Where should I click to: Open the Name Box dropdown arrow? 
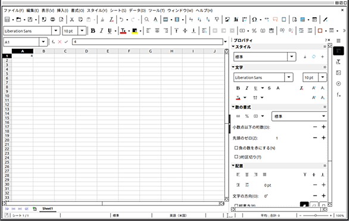coord(43,42)
